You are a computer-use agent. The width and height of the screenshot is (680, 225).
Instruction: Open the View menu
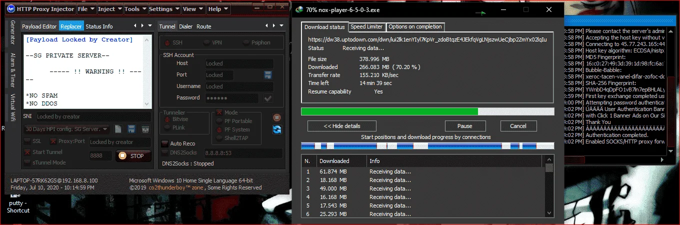point(192,9)
